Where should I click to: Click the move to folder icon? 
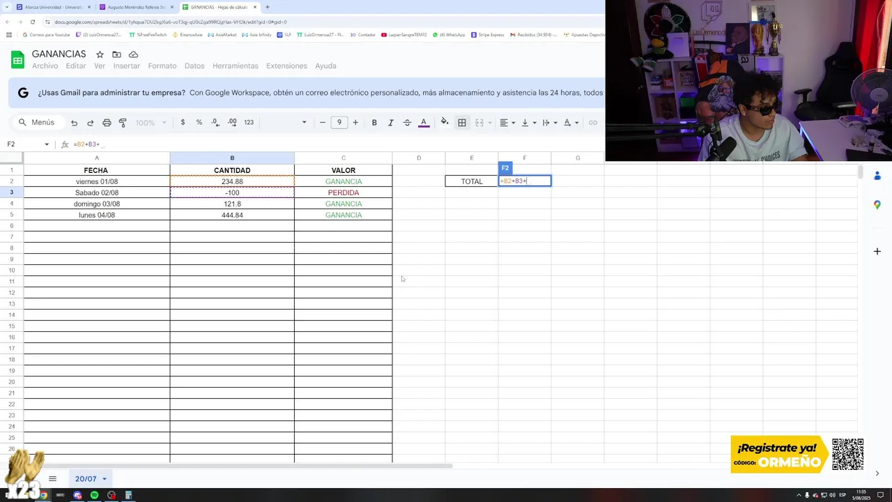[x=116, y=54]
